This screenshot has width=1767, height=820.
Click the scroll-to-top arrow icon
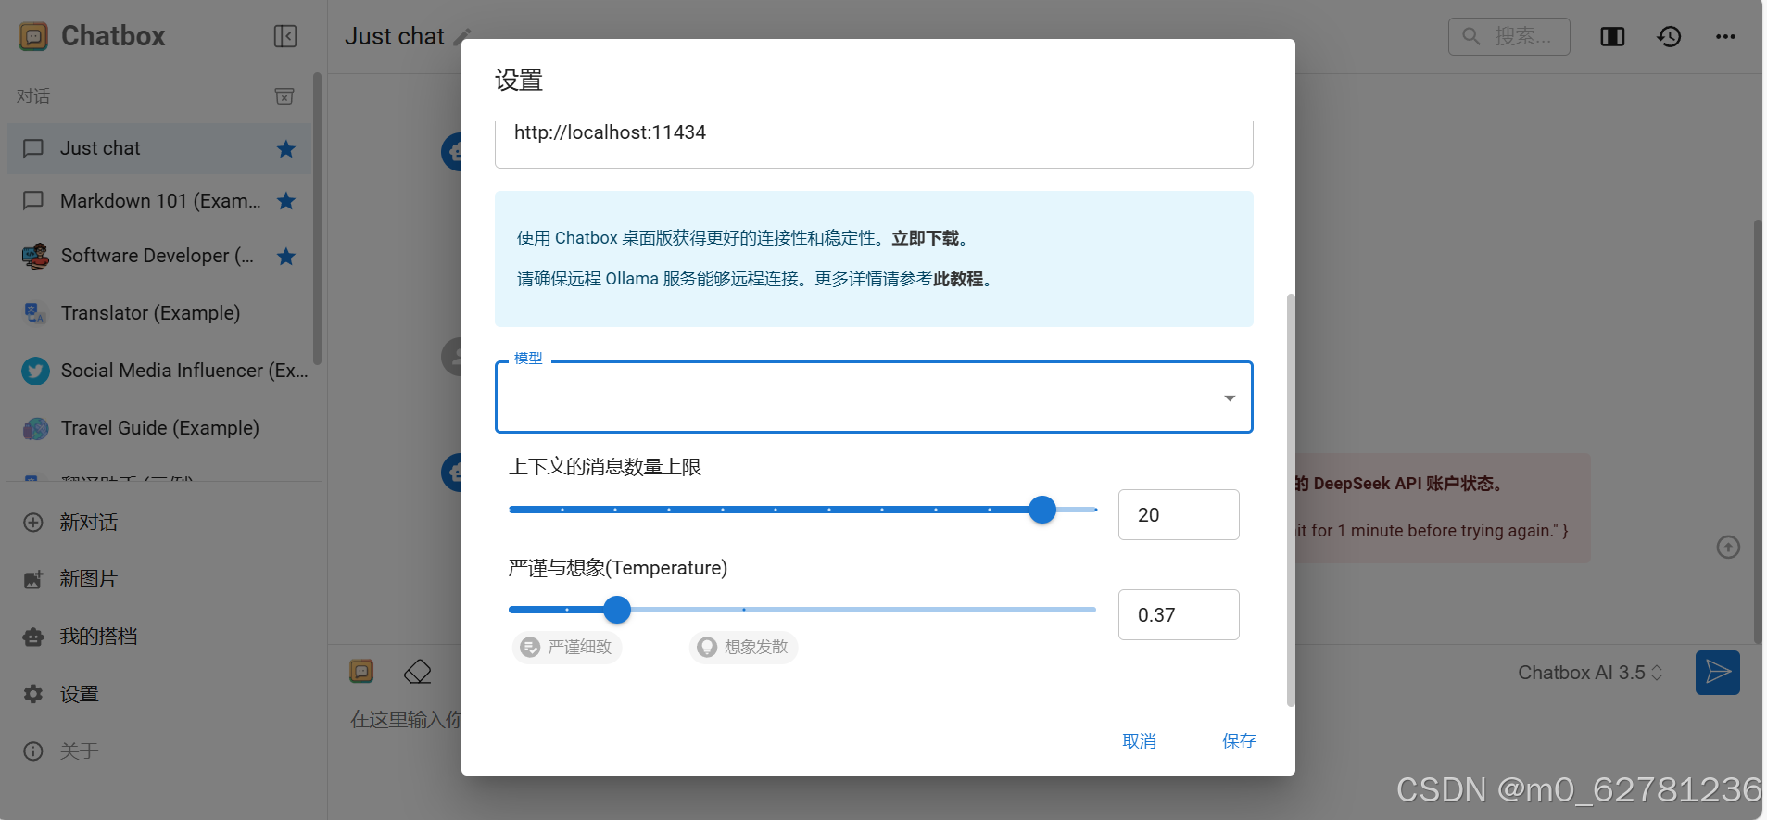(1728, 547)
